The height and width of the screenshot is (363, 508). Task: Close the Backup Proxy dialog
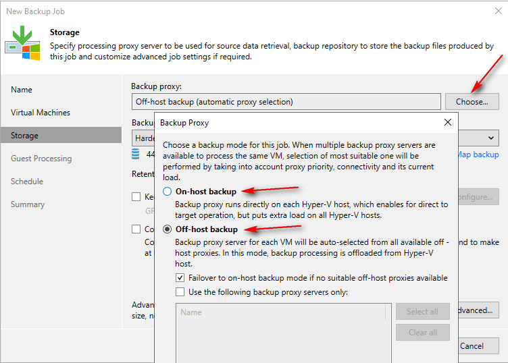(447, 123)
